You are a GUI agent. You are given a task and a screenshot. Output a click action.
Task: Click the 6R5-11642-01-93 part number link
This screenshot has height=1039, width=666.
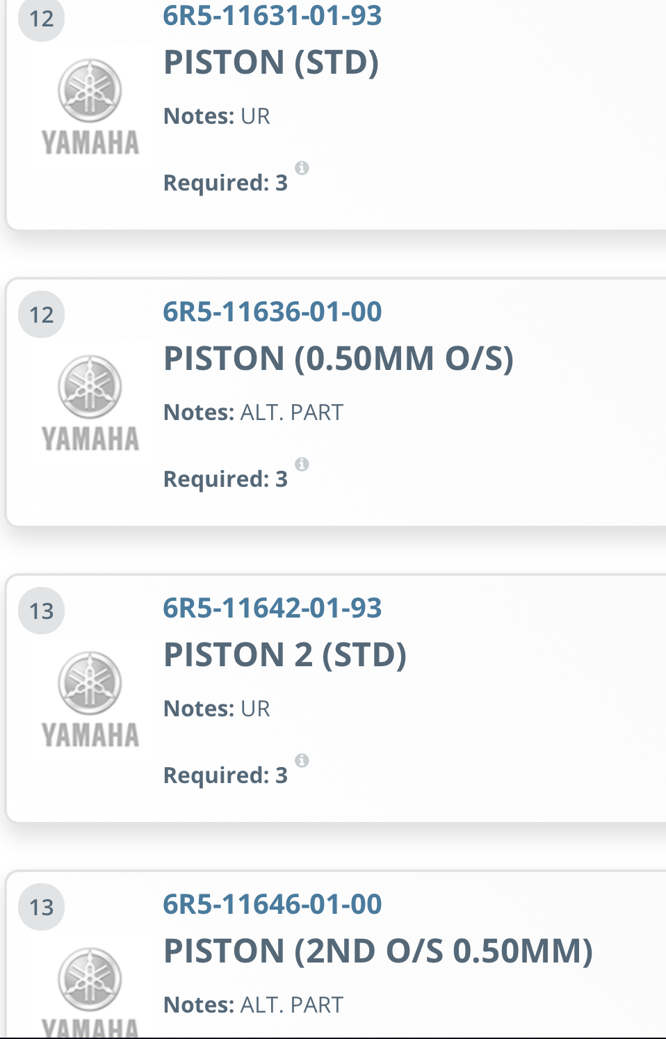point(271,608)
